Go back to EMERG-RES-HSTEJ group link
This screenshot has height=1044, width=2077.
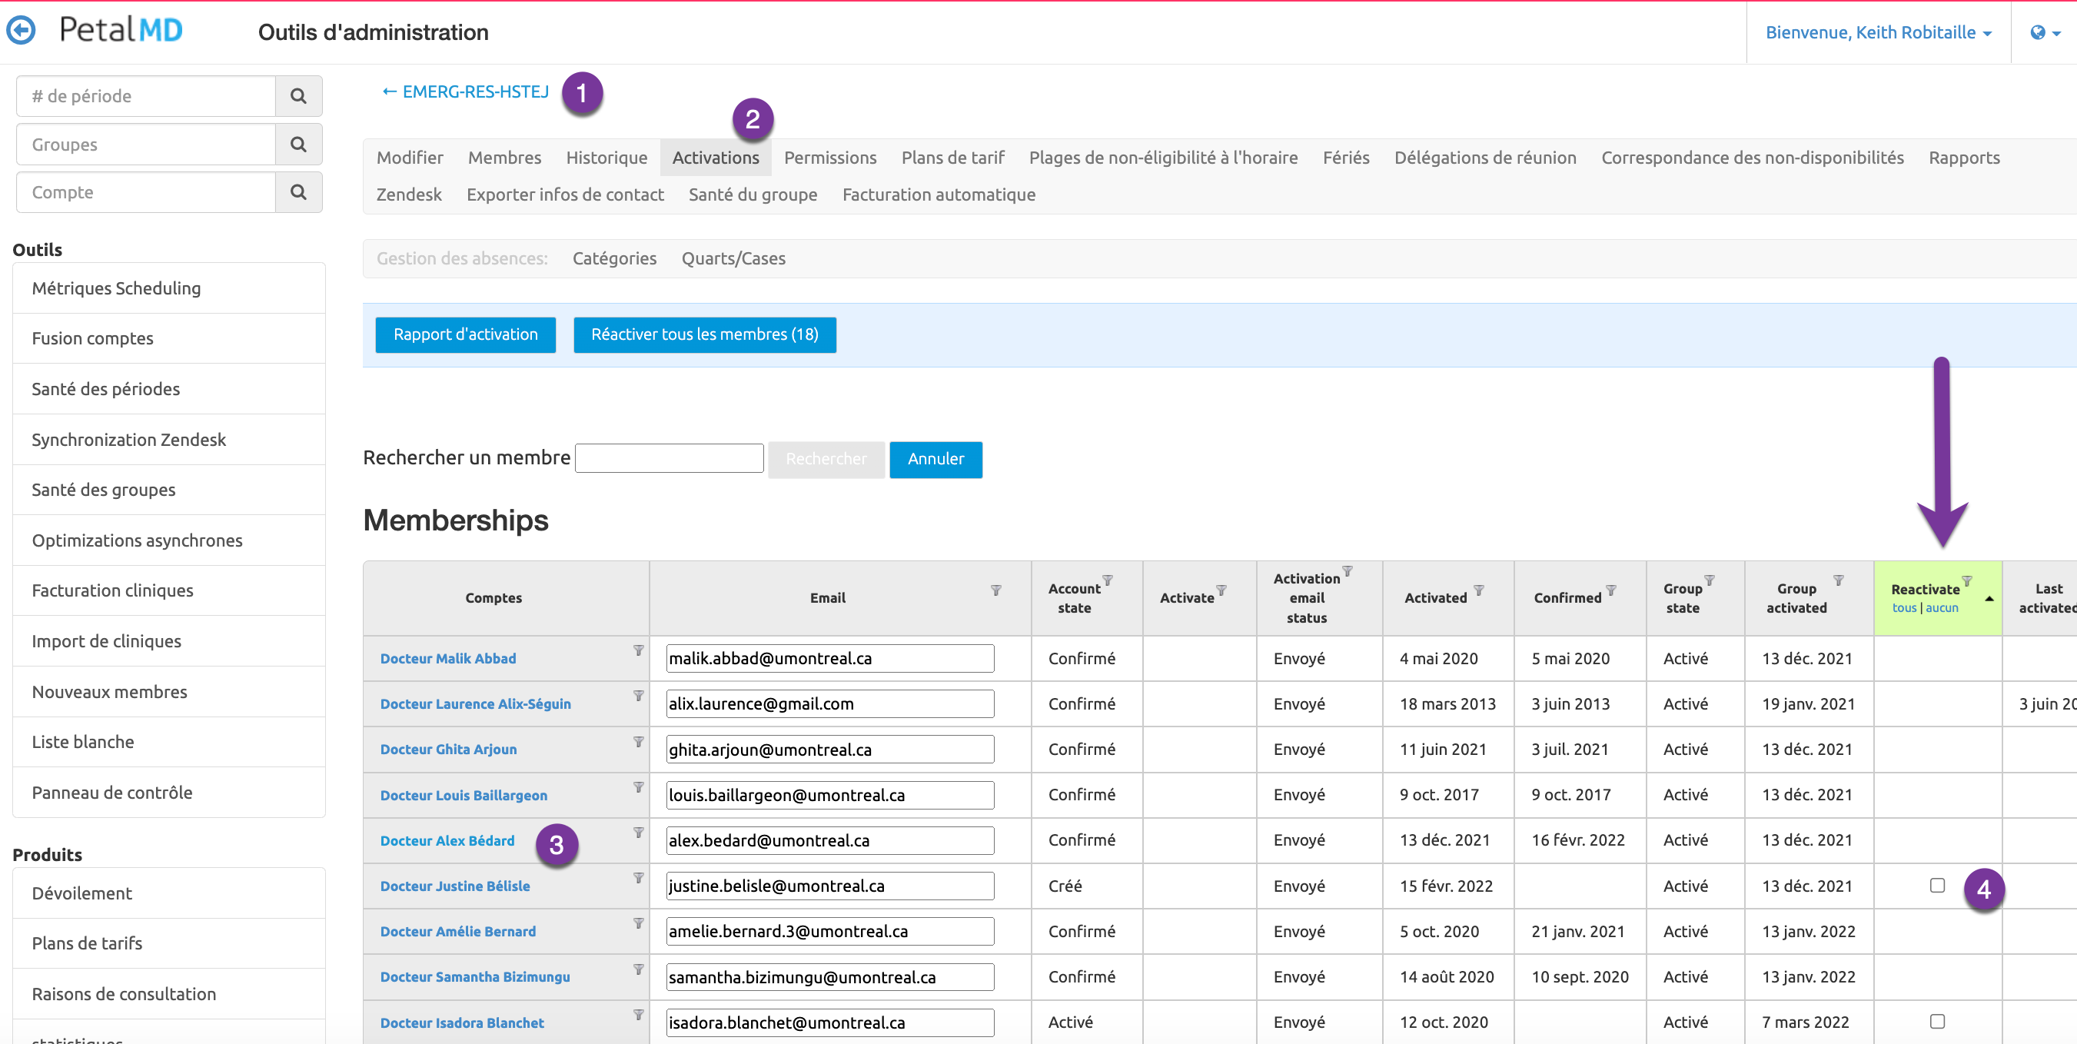point(465,92)
